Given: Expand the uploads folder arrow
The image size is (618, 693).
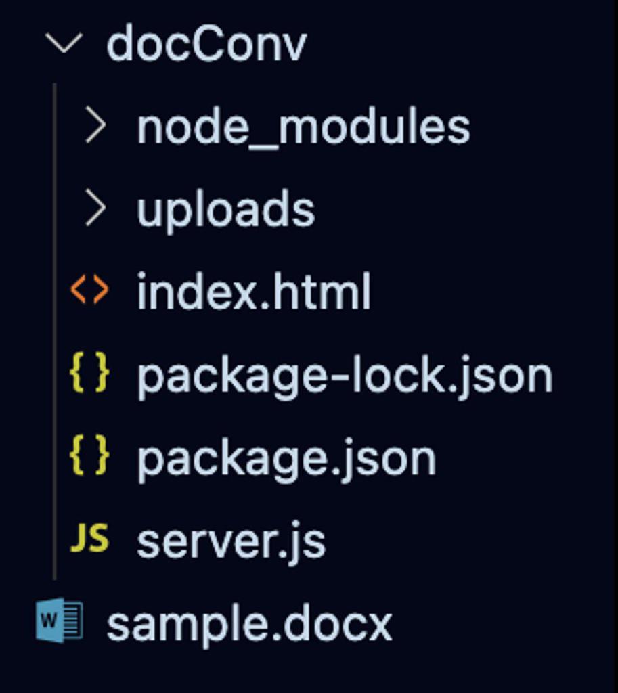Looking at the screenshot, I should [95, 209].
